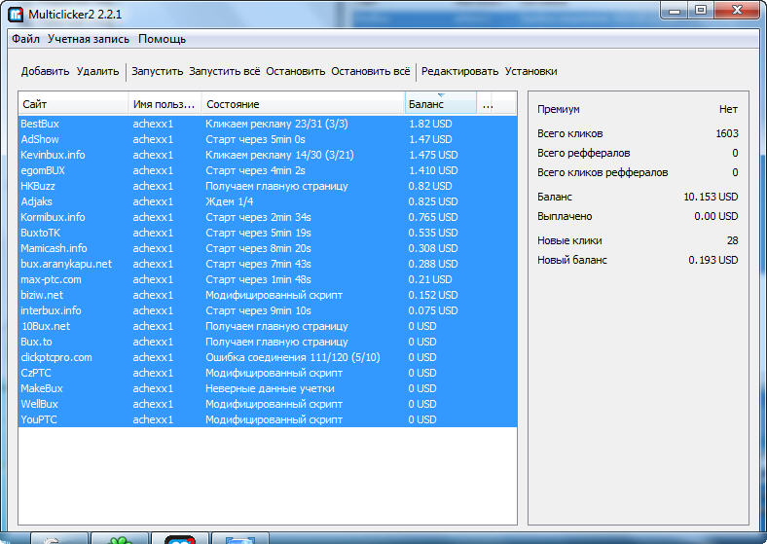Select the Kevinbux.info row
Screen dimensions: 767x544
click(268, 155)
